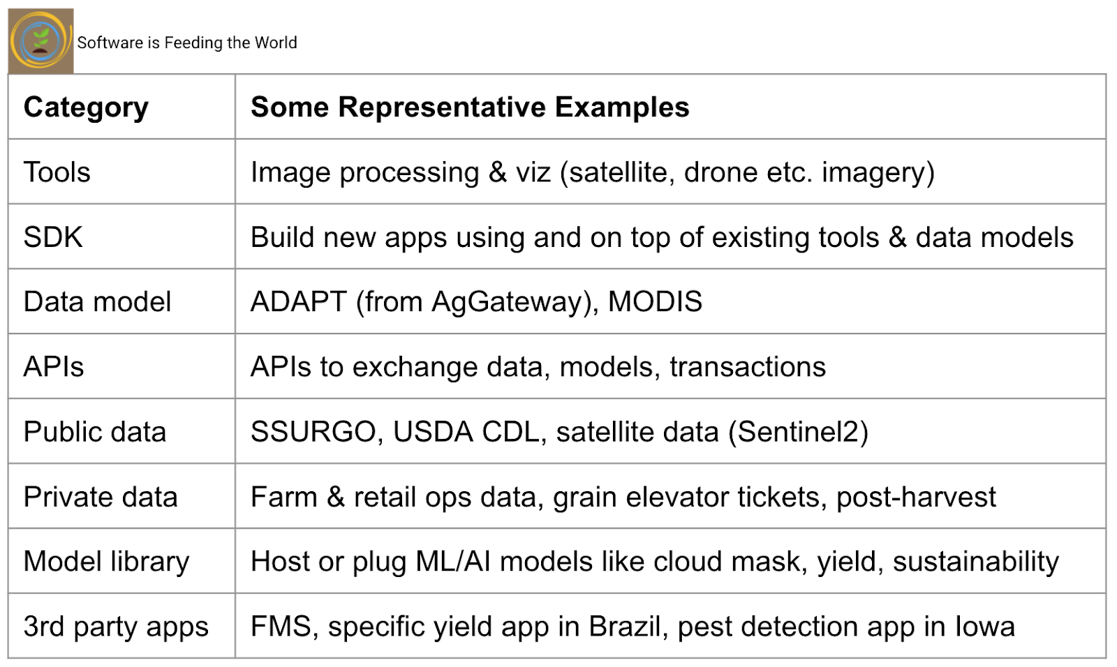Select the "Category" column header
This screenshot has width=1117, height=667.
86,107
